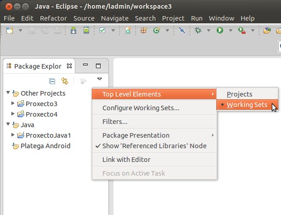Choose Working Sets as top level elements
Image resolution: width=281 pixels, height=215 pixels.
[247, 105]
